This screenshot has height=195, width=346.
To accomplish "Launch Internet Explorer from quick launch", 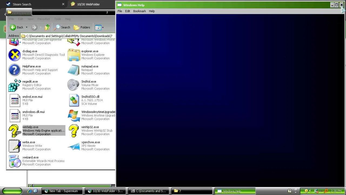I will point(29,191).
